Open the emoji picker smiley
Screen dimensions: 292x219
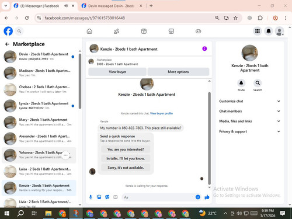198,197
